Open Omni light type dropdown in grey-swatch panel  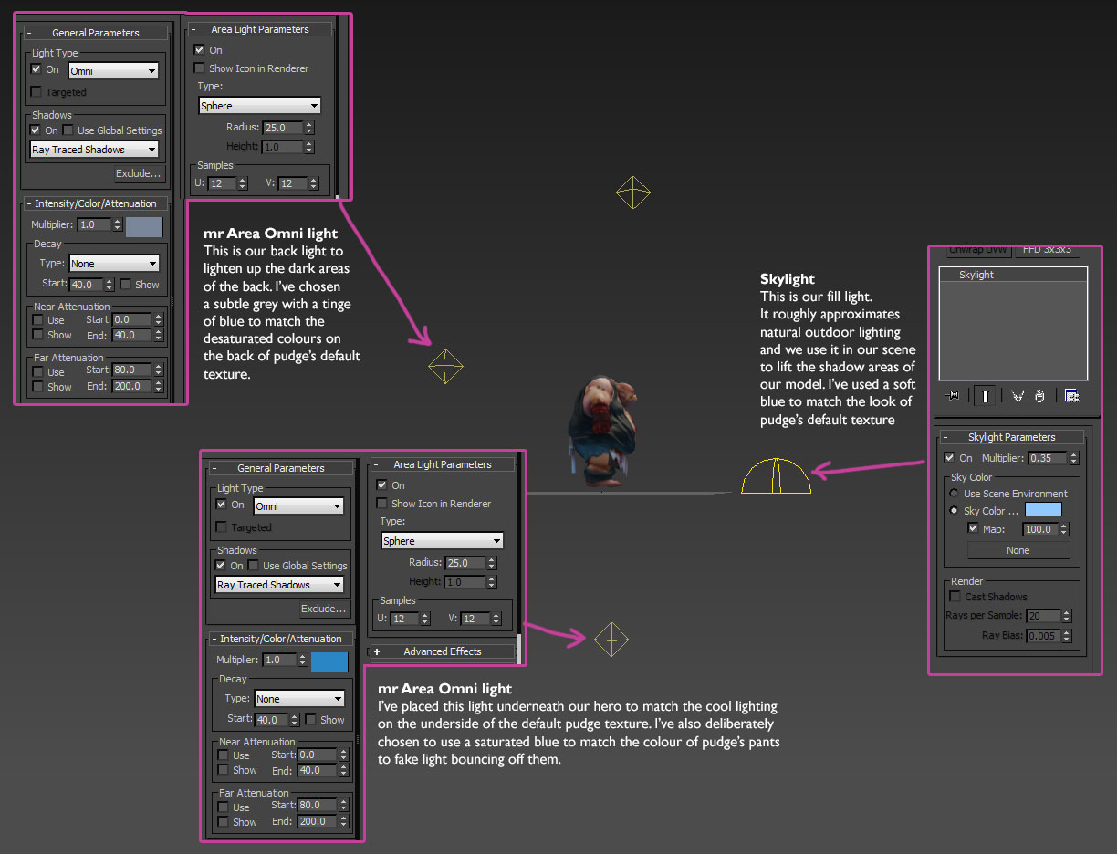click(113, 70)
